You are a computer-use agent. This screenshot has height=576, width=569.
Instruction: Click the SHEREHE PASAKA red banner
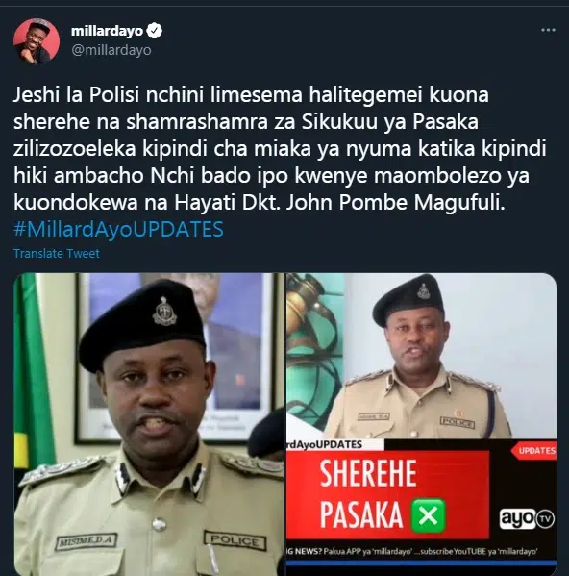coord(387,494)
